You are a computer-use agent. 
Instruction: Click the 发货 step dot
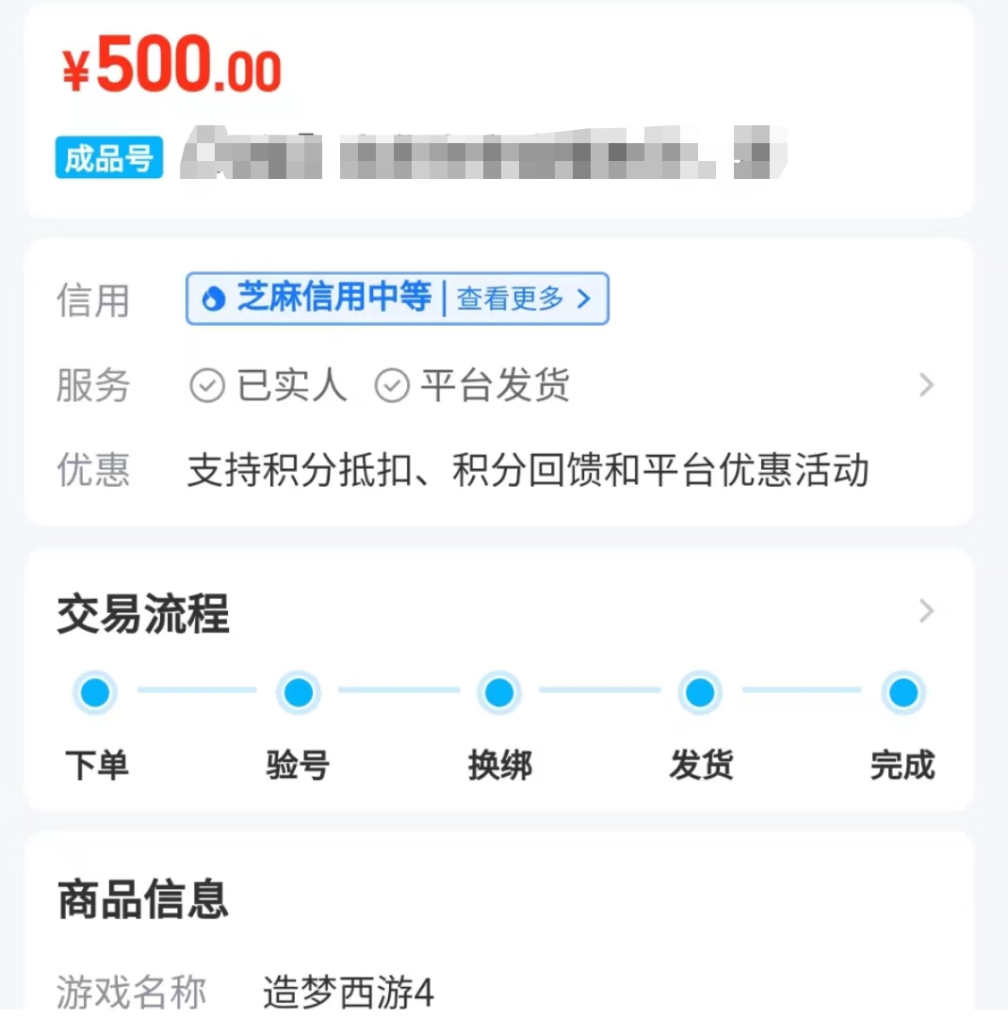(700, 693)
